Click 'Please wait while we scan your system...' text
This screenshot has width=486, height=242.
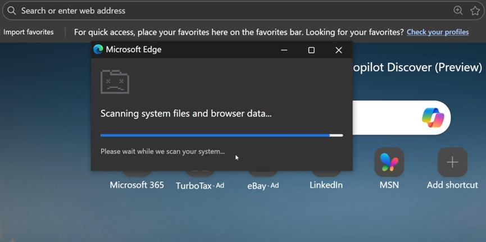(163, 152)
